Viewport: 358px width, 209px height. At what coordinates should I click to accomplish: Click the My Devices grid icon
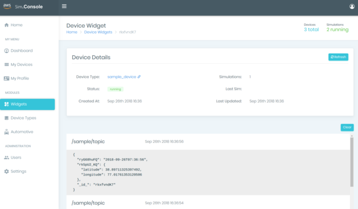pos(7,65)
